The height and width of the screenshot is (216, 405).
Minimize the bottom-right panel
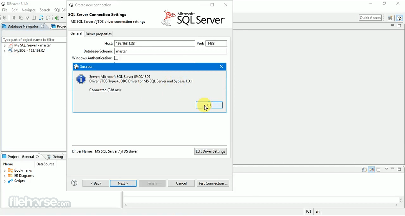pos(393,169)
